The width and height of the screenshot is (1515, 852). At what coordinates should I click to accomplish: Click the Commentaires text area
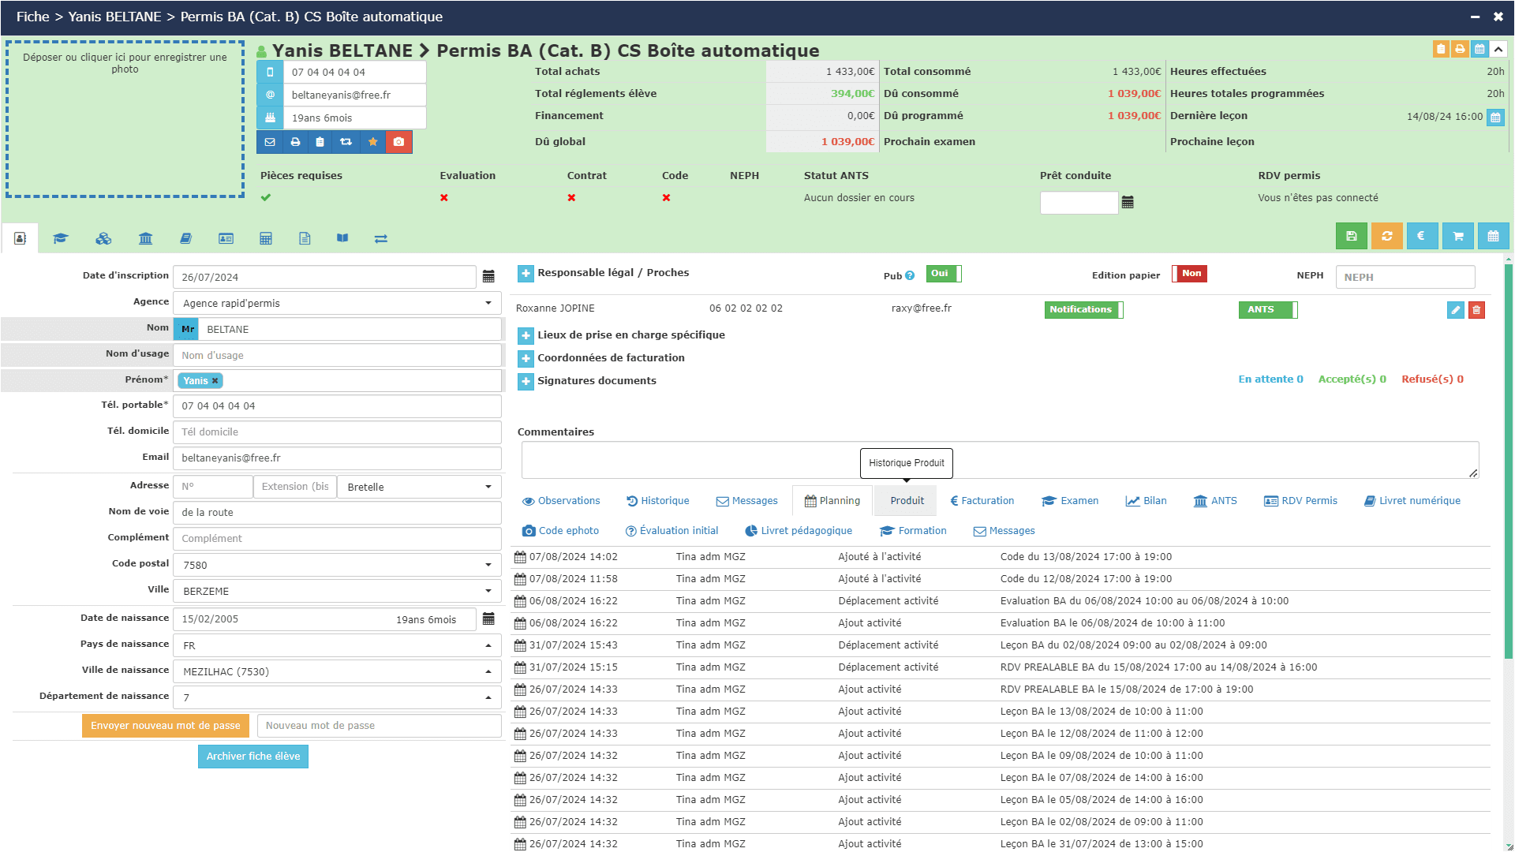point(1000,460)
